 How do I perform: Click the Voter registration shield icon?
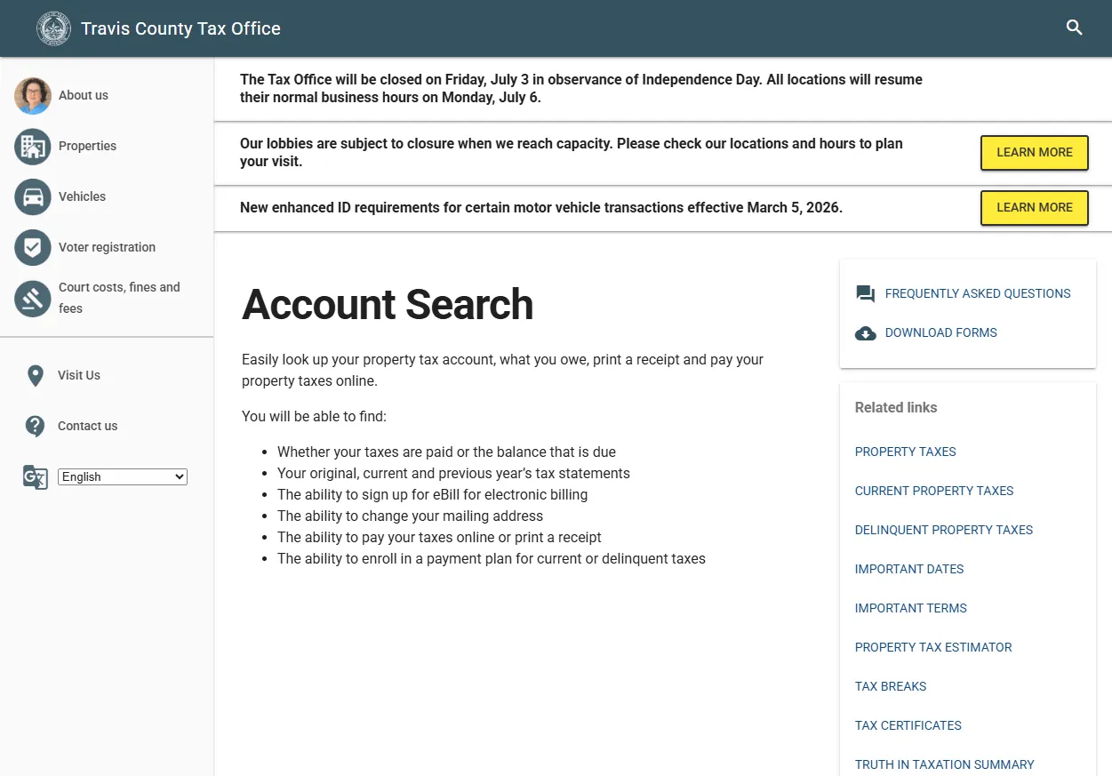33,248
